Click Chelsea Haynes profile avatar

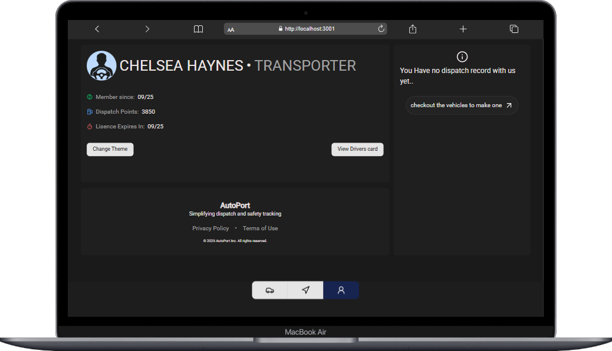pyautogui.click(x=101, y=65)
